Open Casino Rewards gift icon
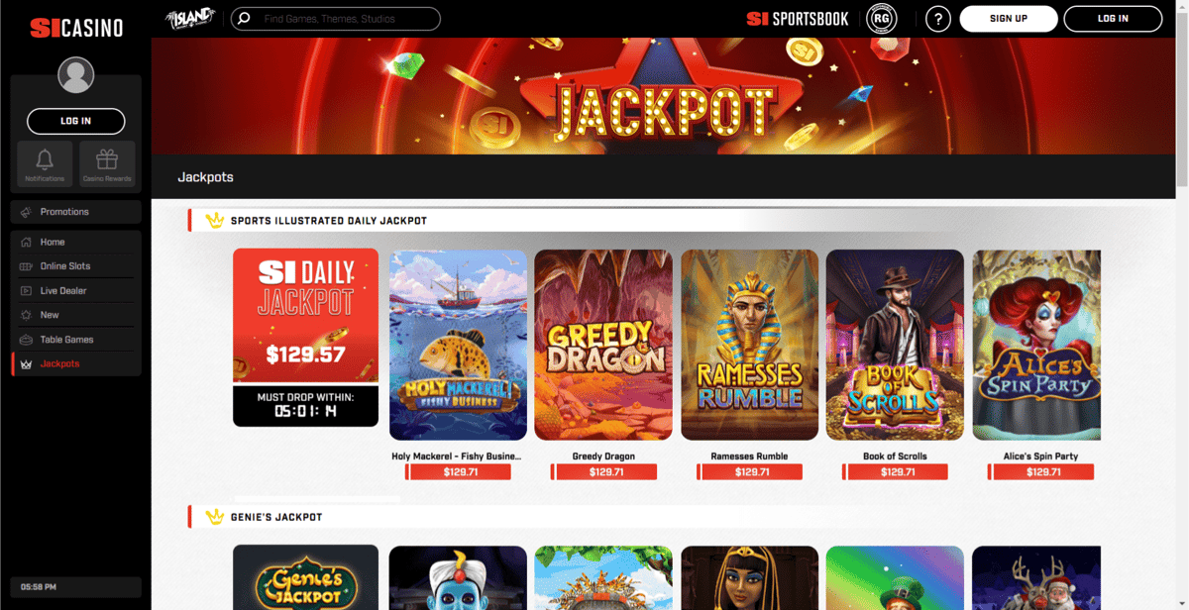 (x=107, y=158)
